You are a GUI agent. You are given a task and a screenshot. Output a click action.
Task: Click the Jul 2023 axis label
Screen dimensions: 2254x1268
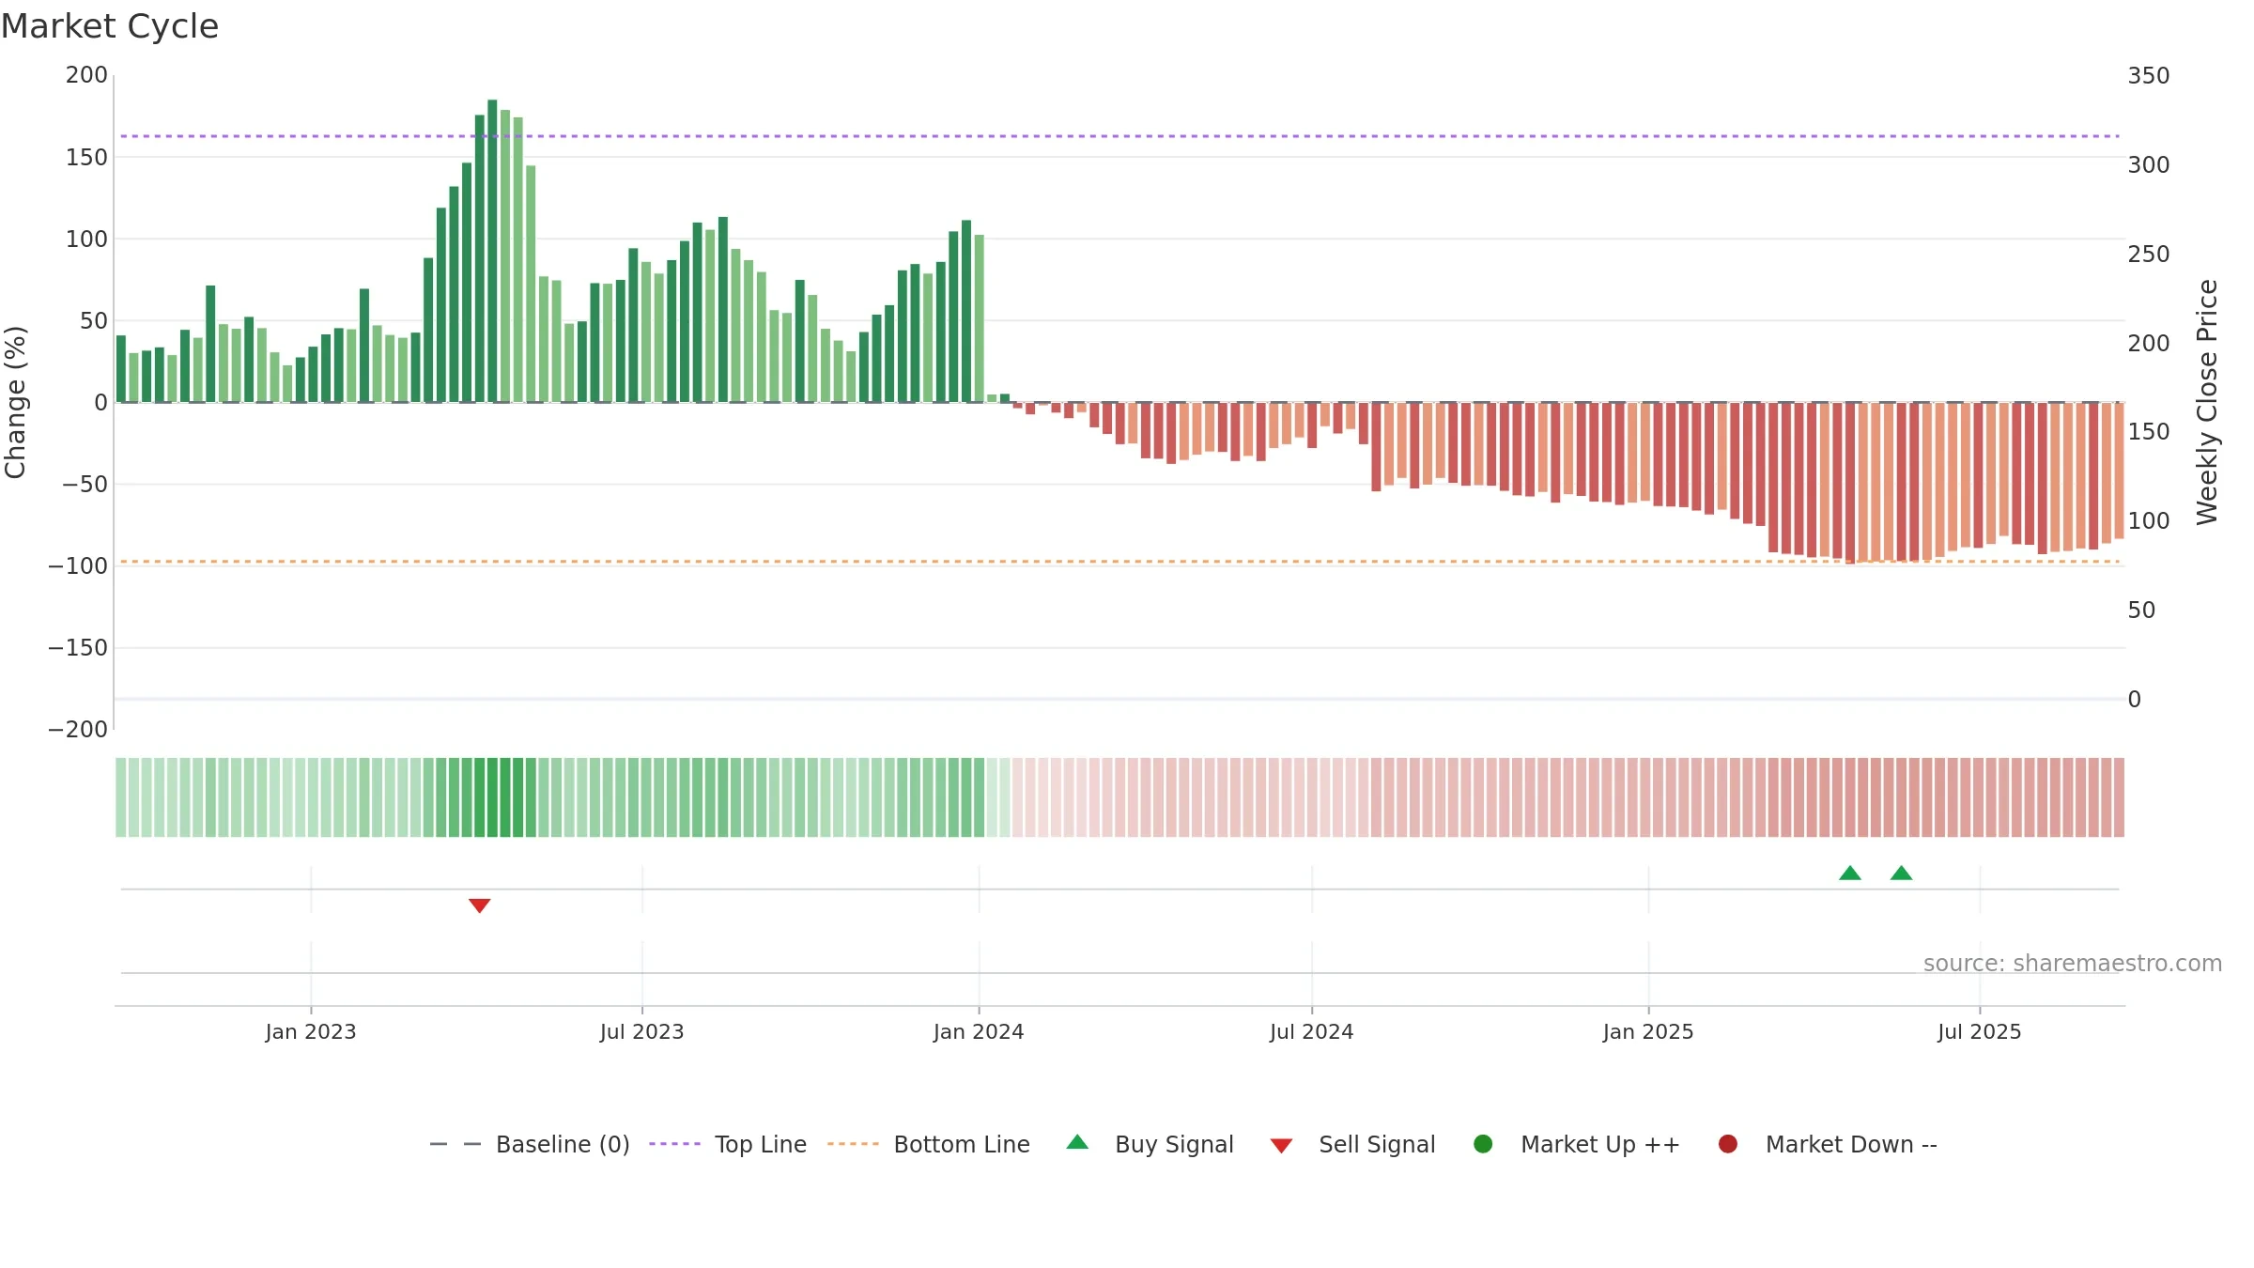[642, 1031]
